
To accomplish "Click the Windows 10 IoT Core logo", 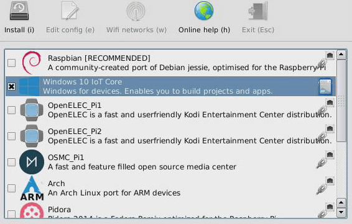I will pyautogui.click(x=29, y=86).
